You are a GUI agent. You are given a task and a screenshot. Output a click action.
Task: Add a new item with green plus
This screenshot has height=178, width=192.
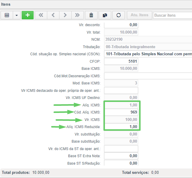28,15
